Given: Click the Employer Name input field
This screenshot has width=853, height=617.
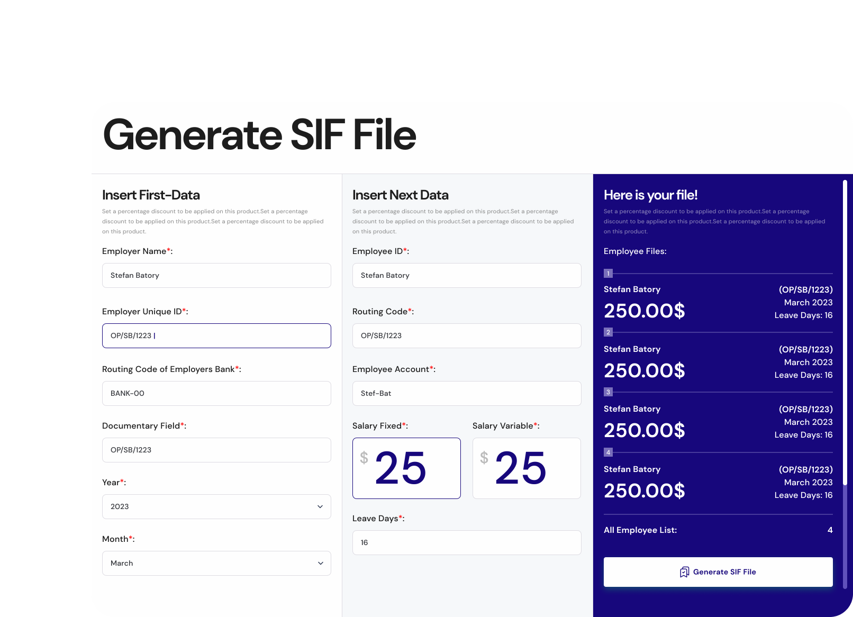Looking at the screenshot, I should point(216,275).
